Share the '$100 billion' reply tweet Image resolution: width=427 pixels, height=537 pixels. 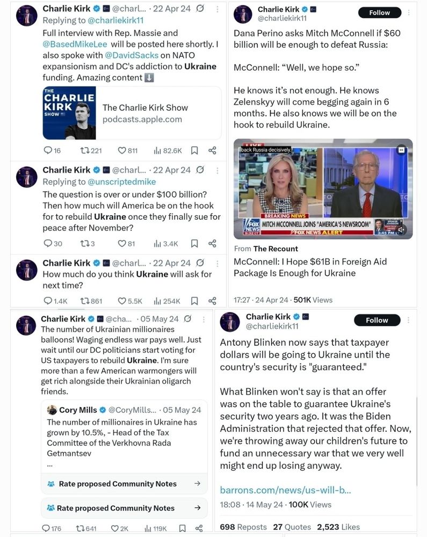212,243
